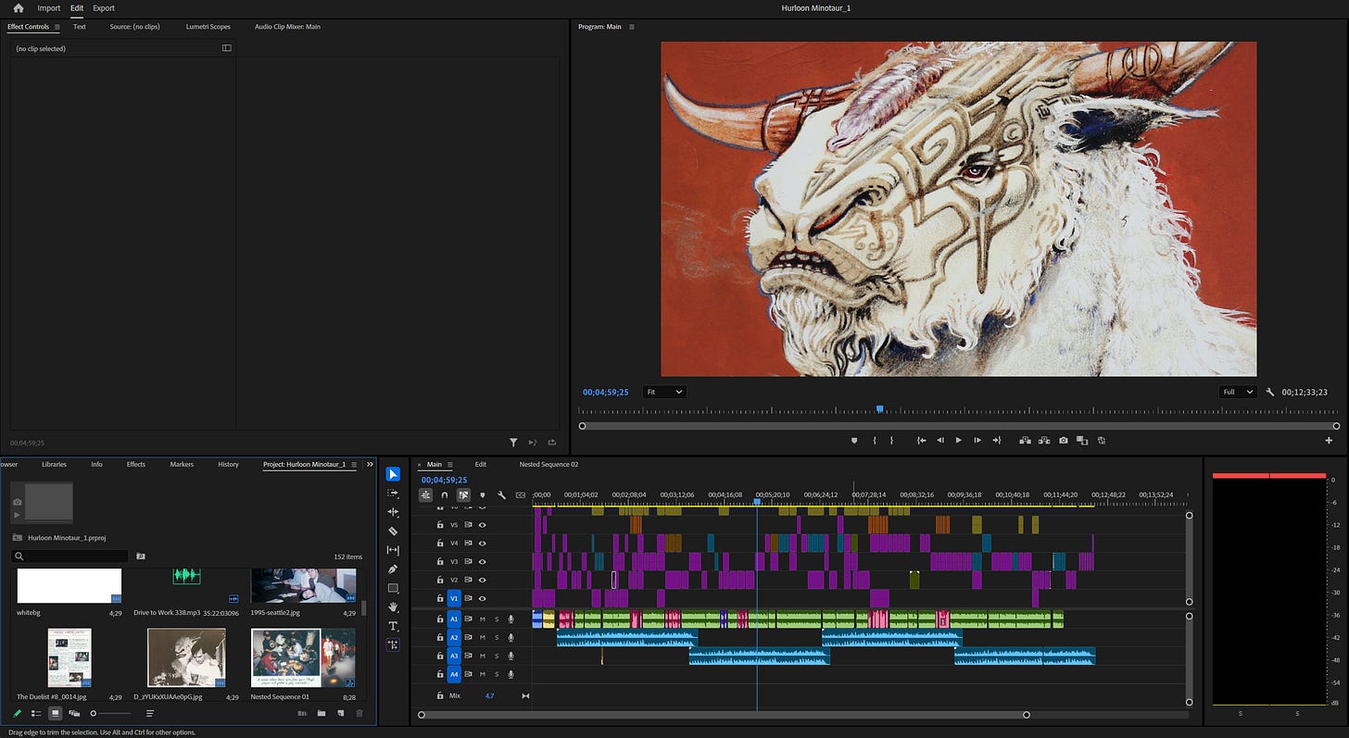Click the timeline horizontal zoom scroll bar
The height and width of the screenshot is (738, 1349).
point(724,715)
